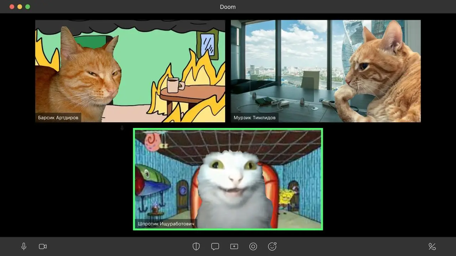Mute the microphone in the call toolbar
456x256 pixels.
24,246
